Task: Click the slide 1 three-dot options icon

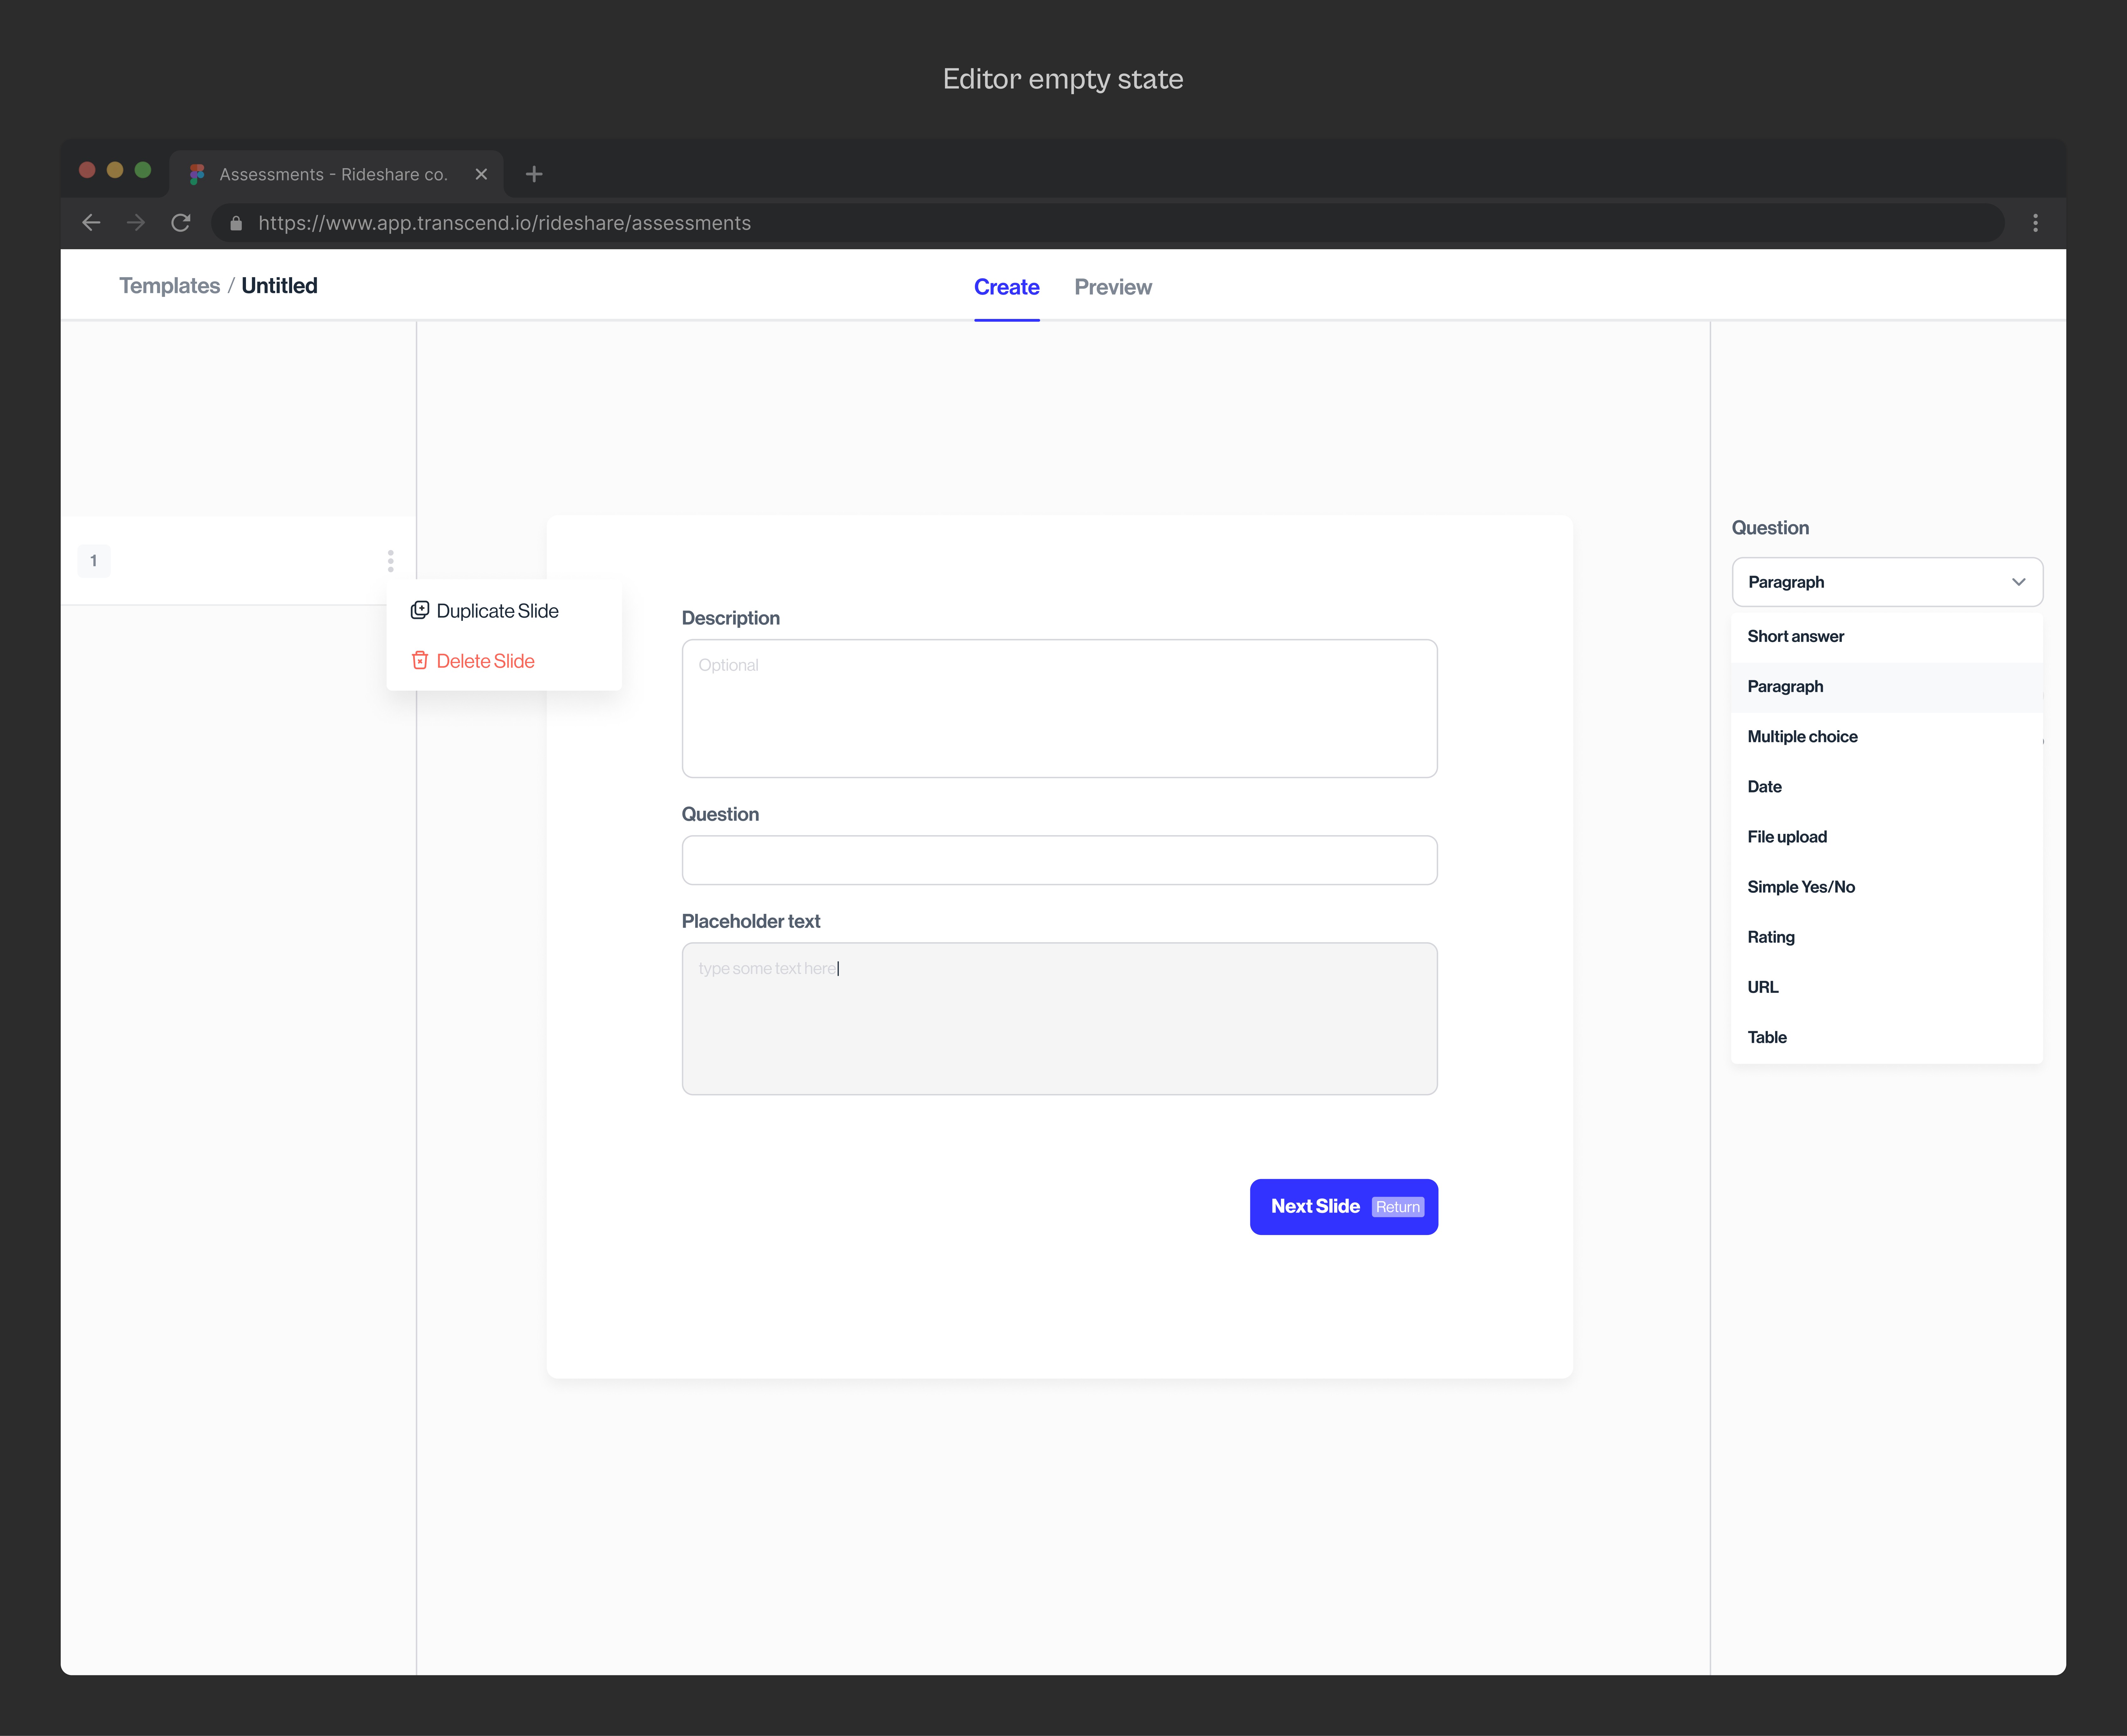Action: click(390, 561)
